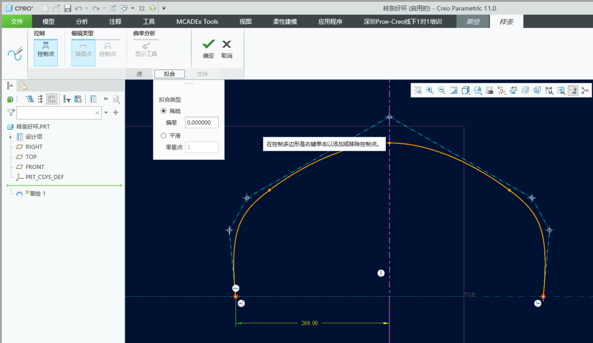Click the Refit view magnifier icon
The height and width of the screenshot is (343, 593).
pos(418,90)
